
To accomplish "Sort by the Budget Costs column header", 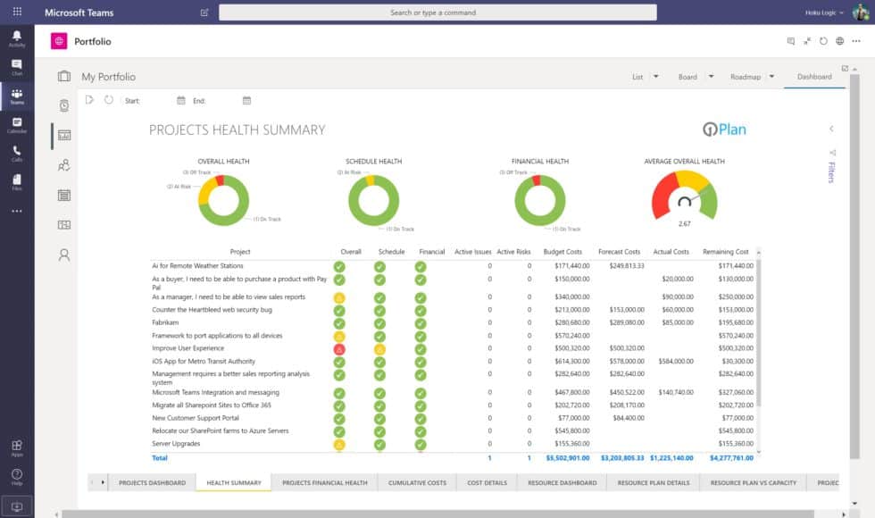I will click(562, 252).
